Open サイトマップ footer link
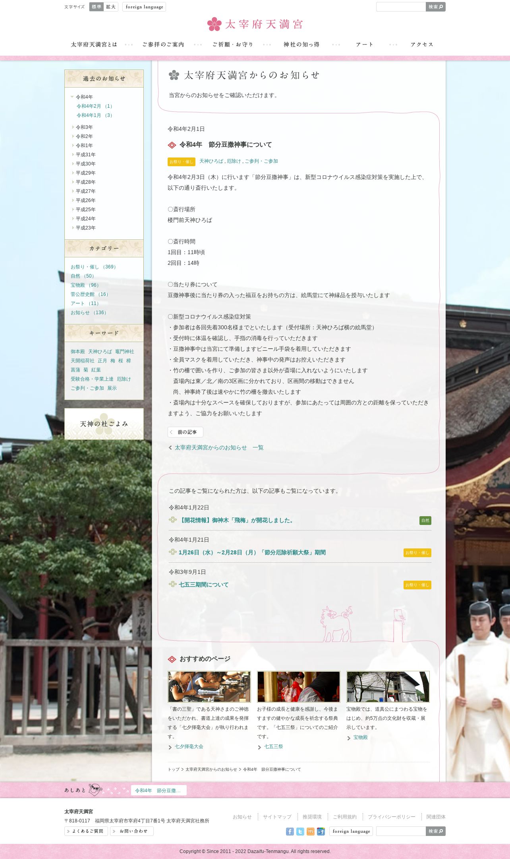Image resolution: width=510 pixels, height=859 pixels. (277, 817)
